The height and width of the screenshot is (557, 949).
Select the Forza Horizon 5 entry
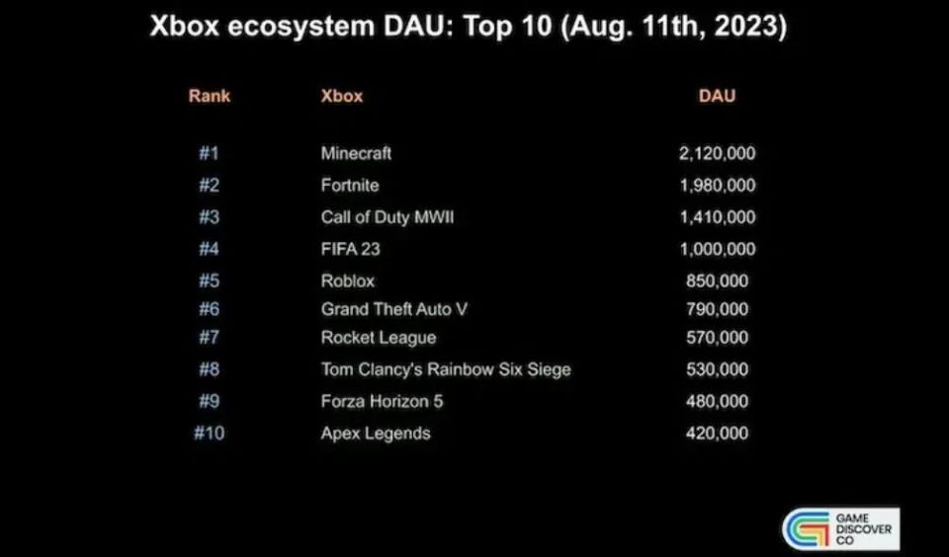click(x=383, y=401)
